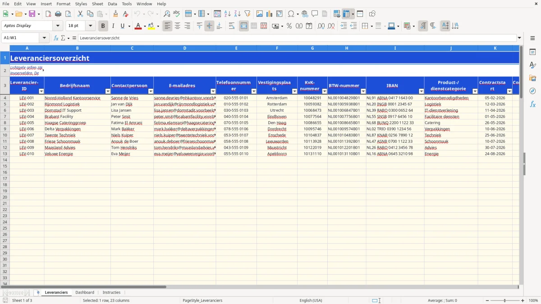Open the Function Wizard next to Name Box
Viewport: 541px width, 304px height.
[x=56, y=38]
